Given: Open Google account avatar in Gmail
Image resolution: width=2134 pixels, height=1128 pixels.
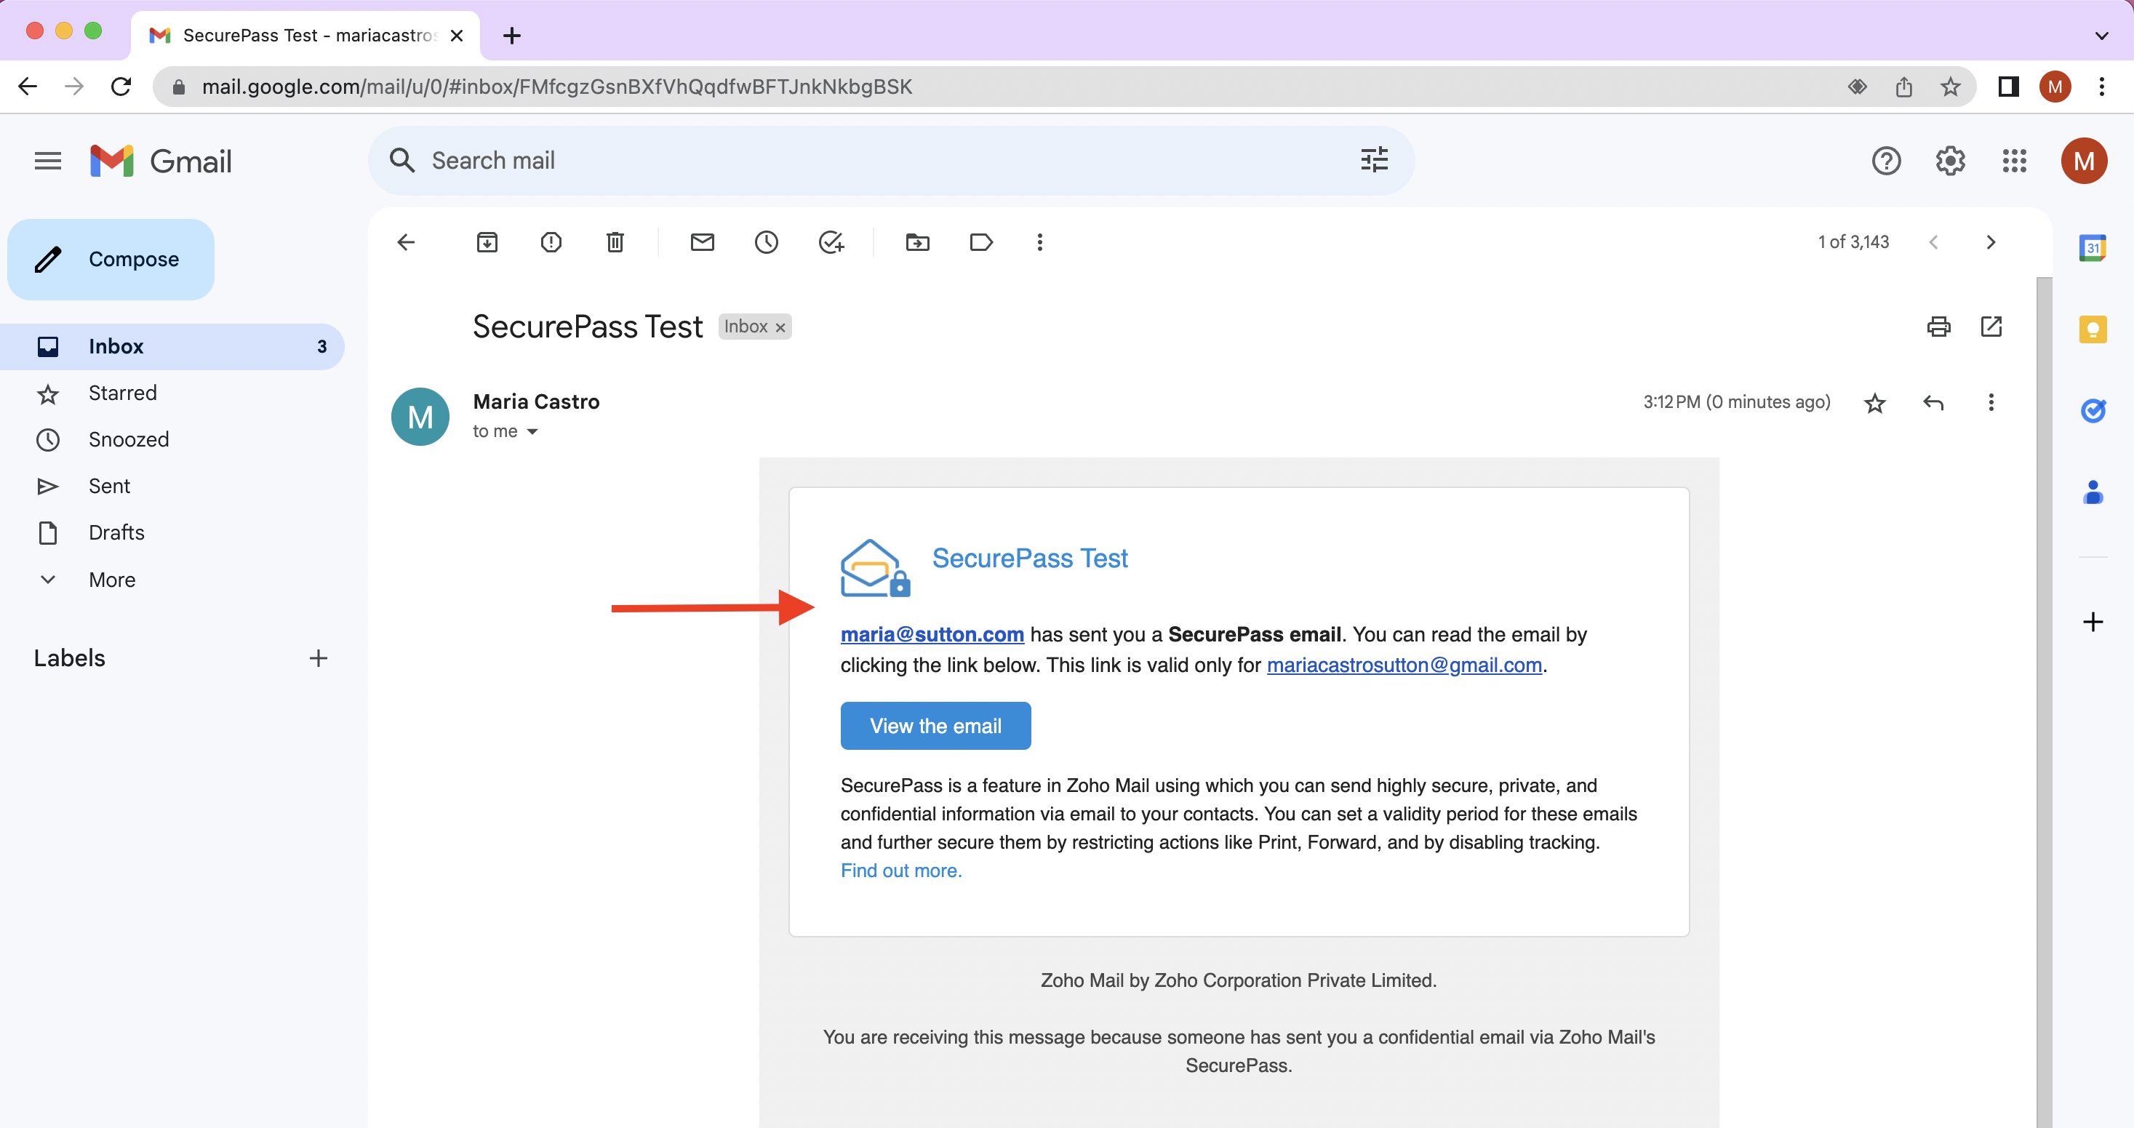Looking at the screenshot, I should 2084,160.
